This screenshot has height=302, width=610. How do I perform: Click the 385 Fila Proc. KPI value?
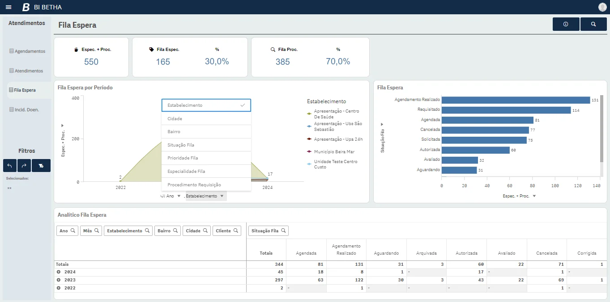(x=283, y=62)
